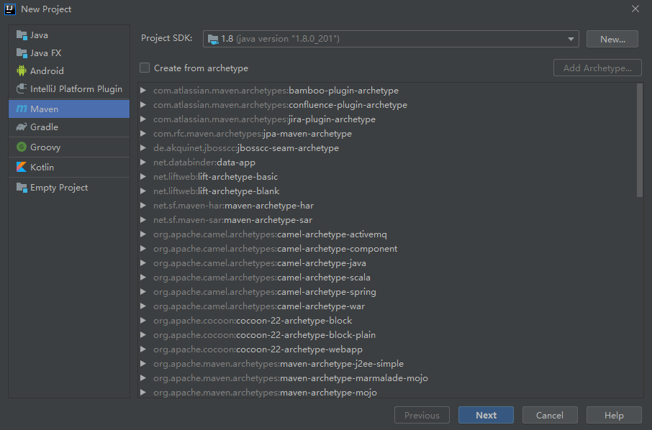Click the Gradle elephant icon
This screenshot has height=430, width=652.
pos(22,127)
